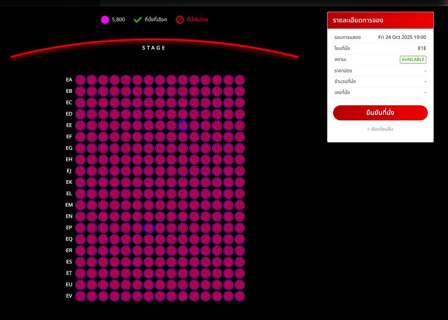Click the ราคาบัตร label
Viewport: 448px width, 320px height.
point(343,70)
